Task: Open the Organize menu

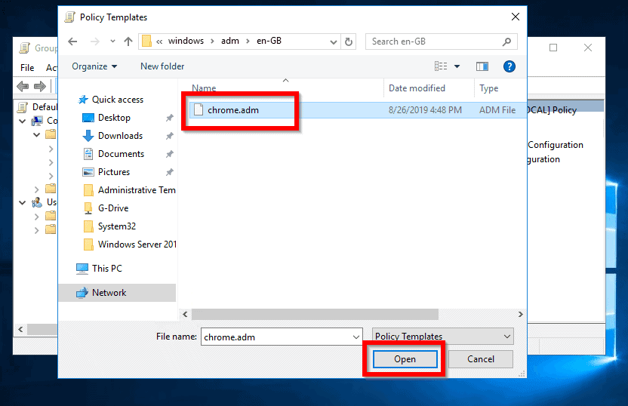Action: tap(94, 66)
